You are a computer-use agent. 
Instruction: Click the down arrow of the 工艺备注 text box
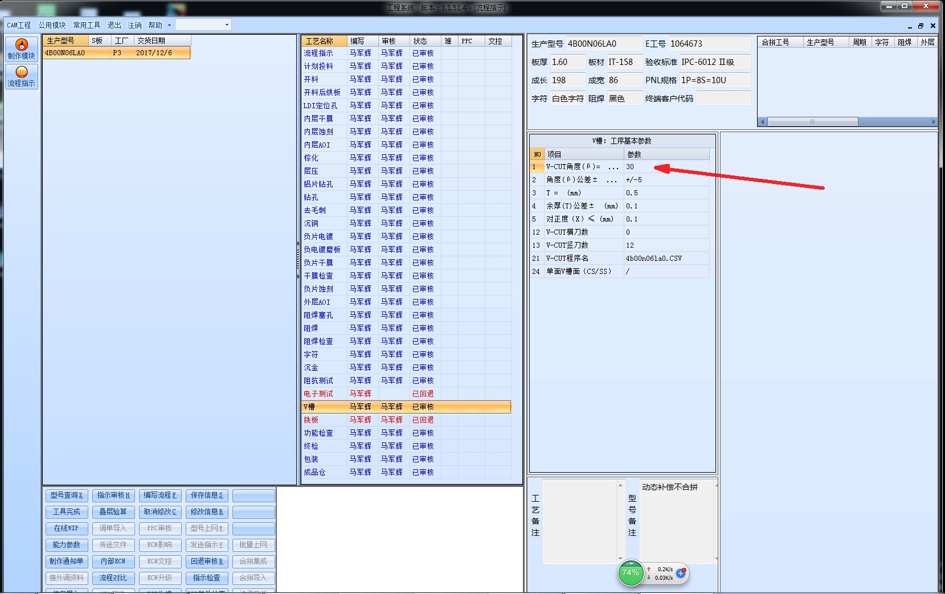click(x=620, y=559)
